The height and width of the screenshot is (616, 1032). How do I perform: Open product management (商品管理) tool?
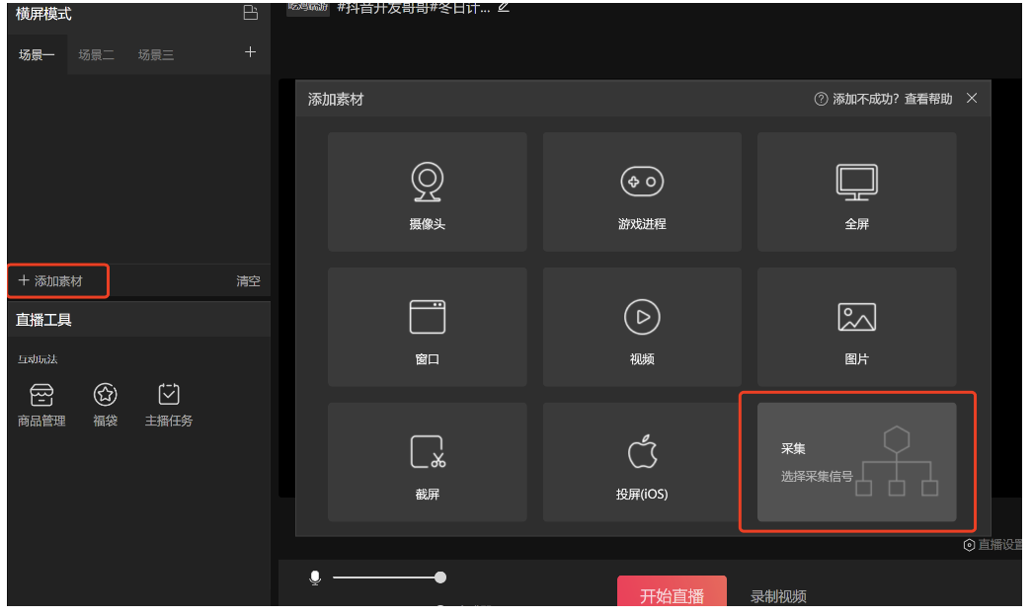click(41, 406)
